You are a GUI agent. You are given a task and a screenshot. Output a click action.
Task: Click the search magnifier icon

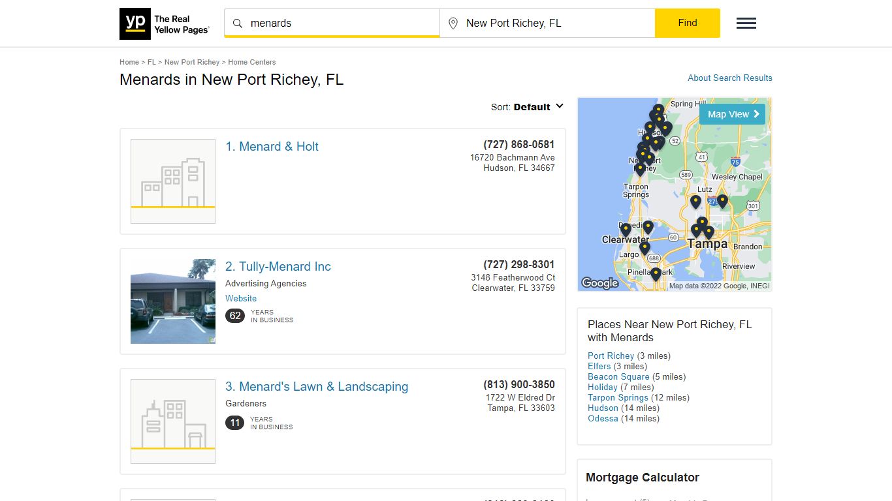238,23
